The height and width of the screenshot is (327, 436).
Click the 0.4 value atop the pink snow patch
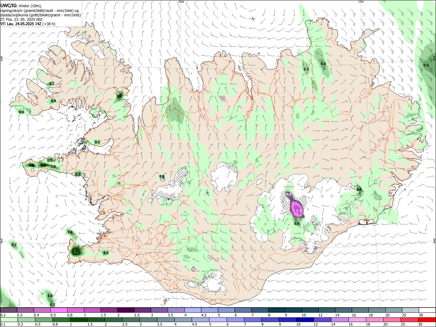289,194
